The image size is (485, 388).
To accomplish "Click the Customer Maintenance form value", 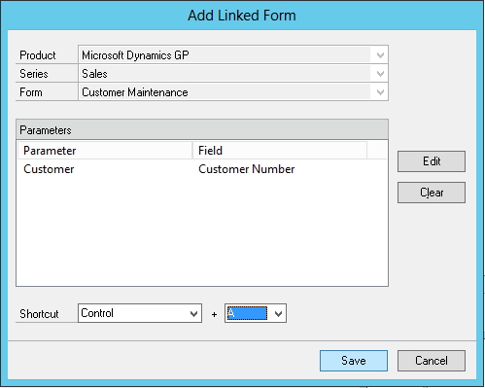I will pyautogui.click(x=135, y=92).
